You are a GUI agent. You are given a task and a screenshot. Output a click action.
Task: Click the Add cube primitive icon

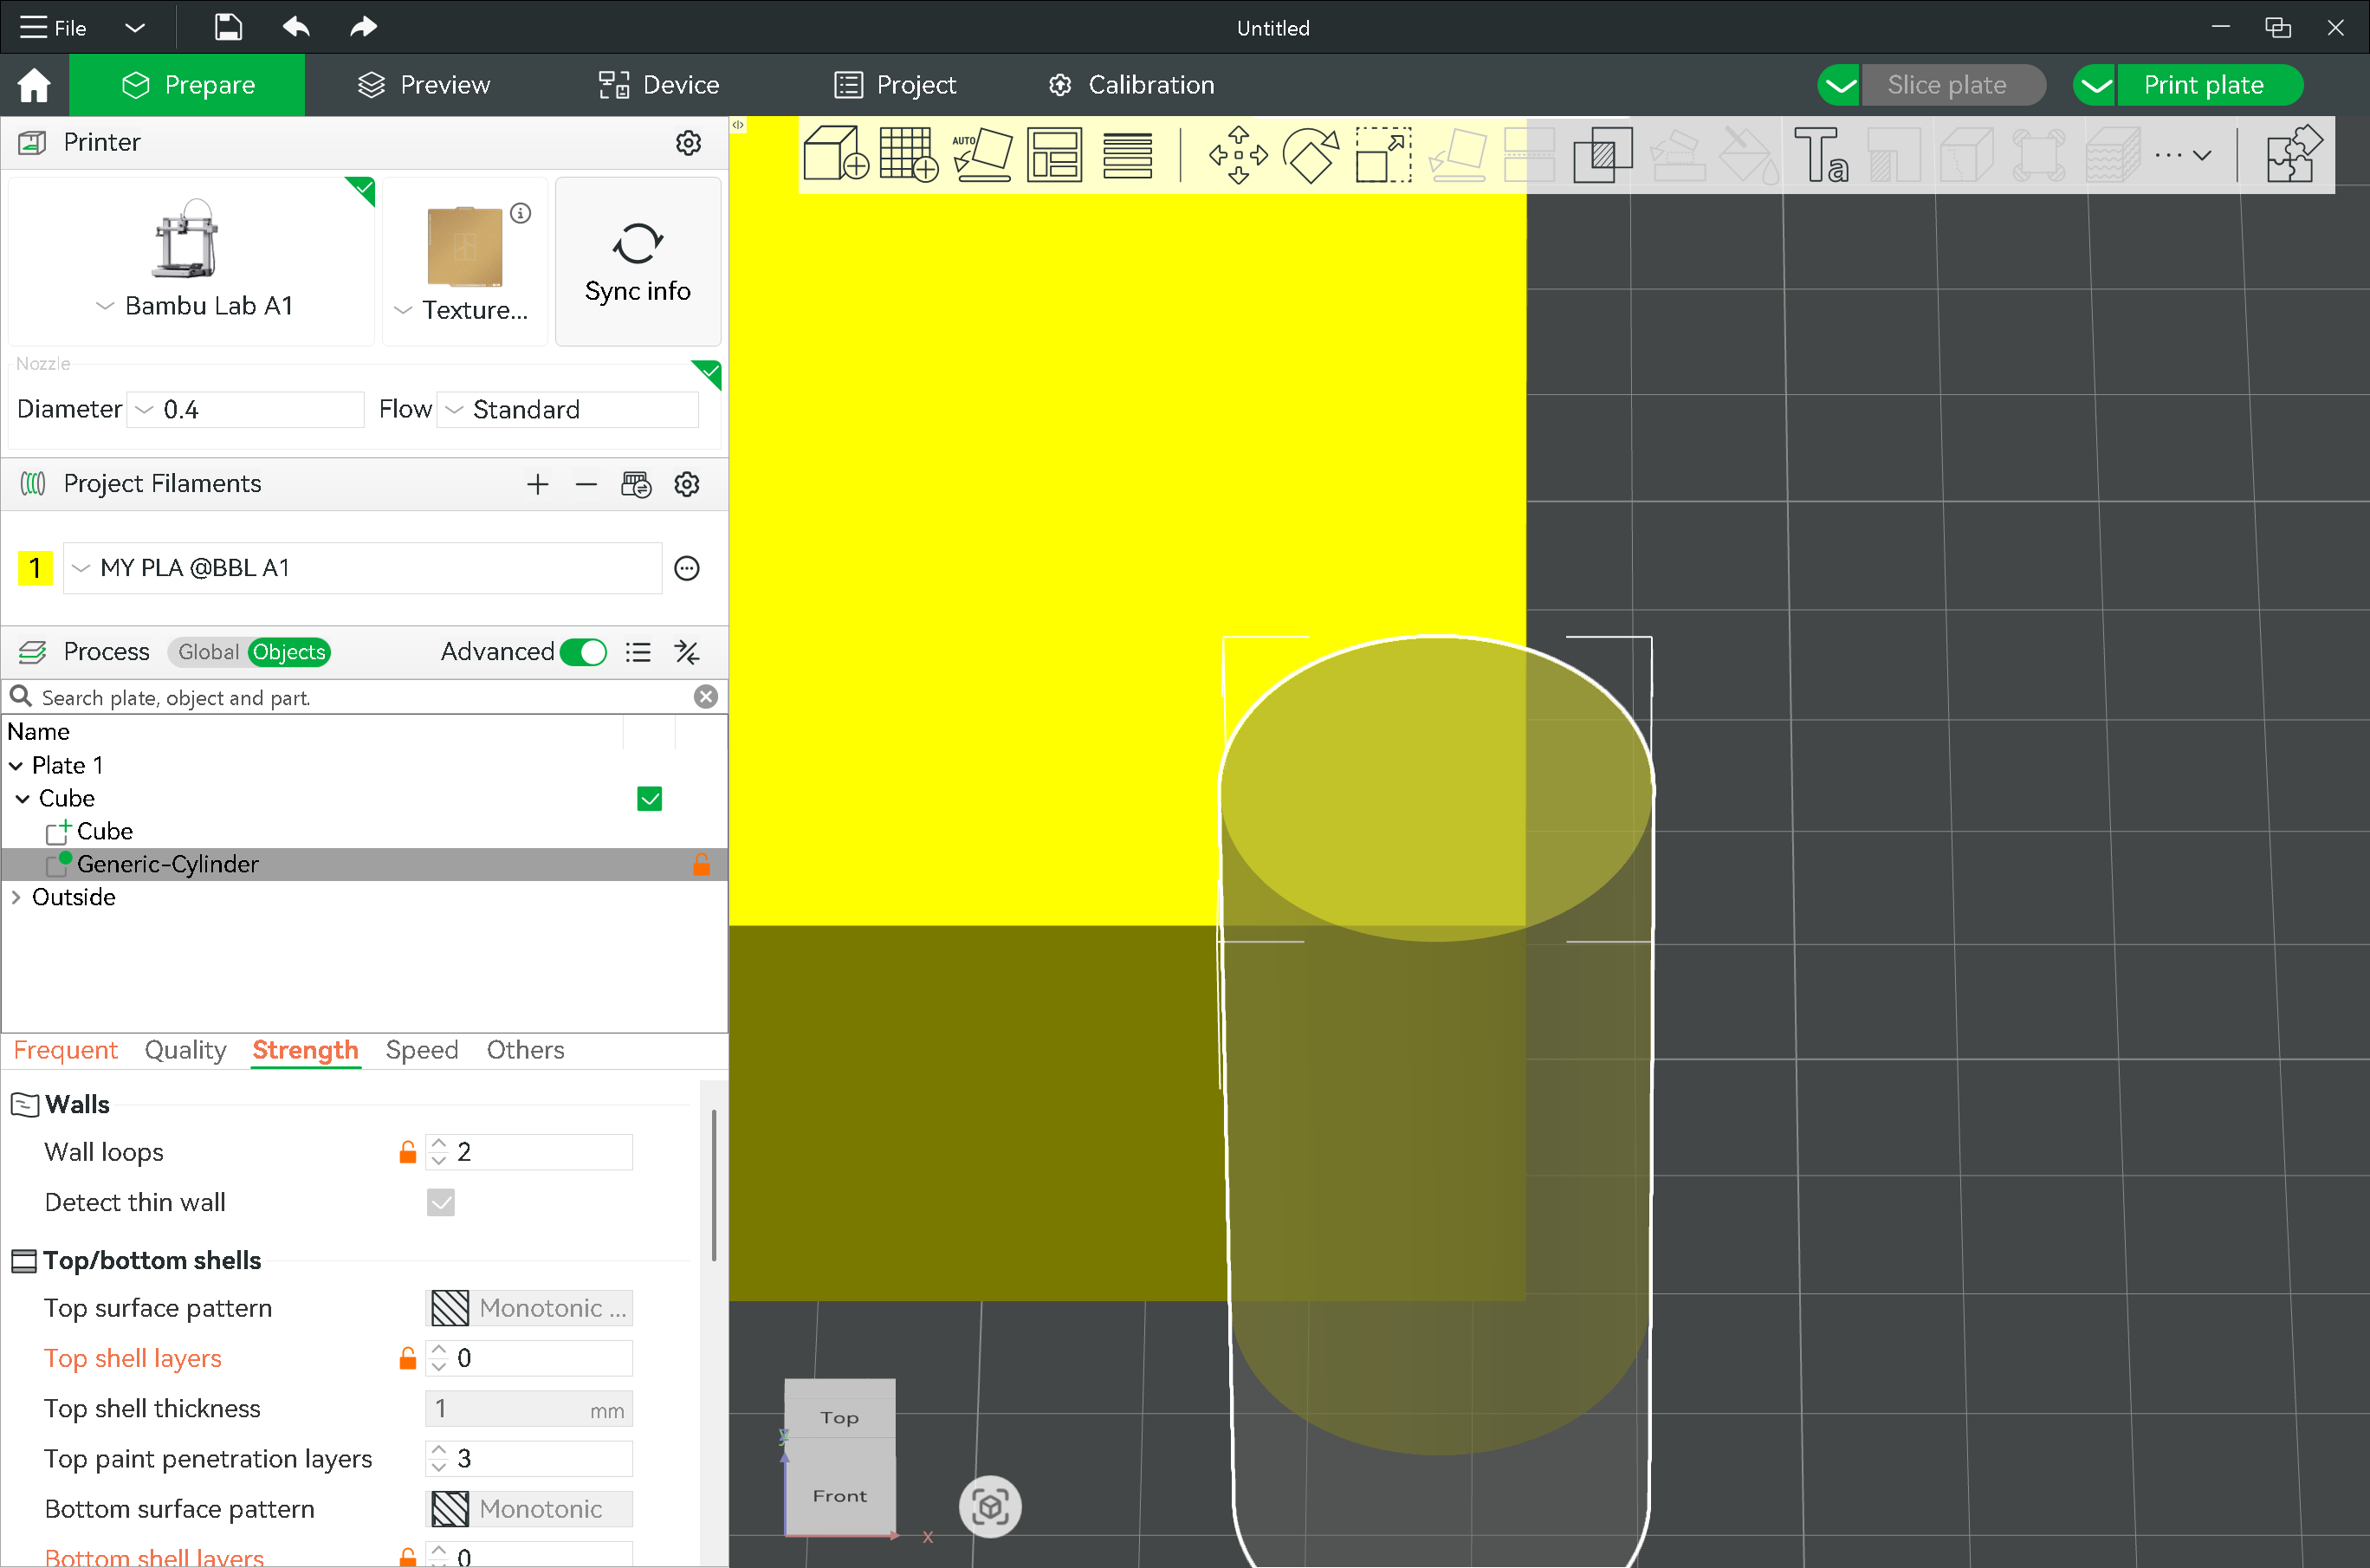coord(835,154)
